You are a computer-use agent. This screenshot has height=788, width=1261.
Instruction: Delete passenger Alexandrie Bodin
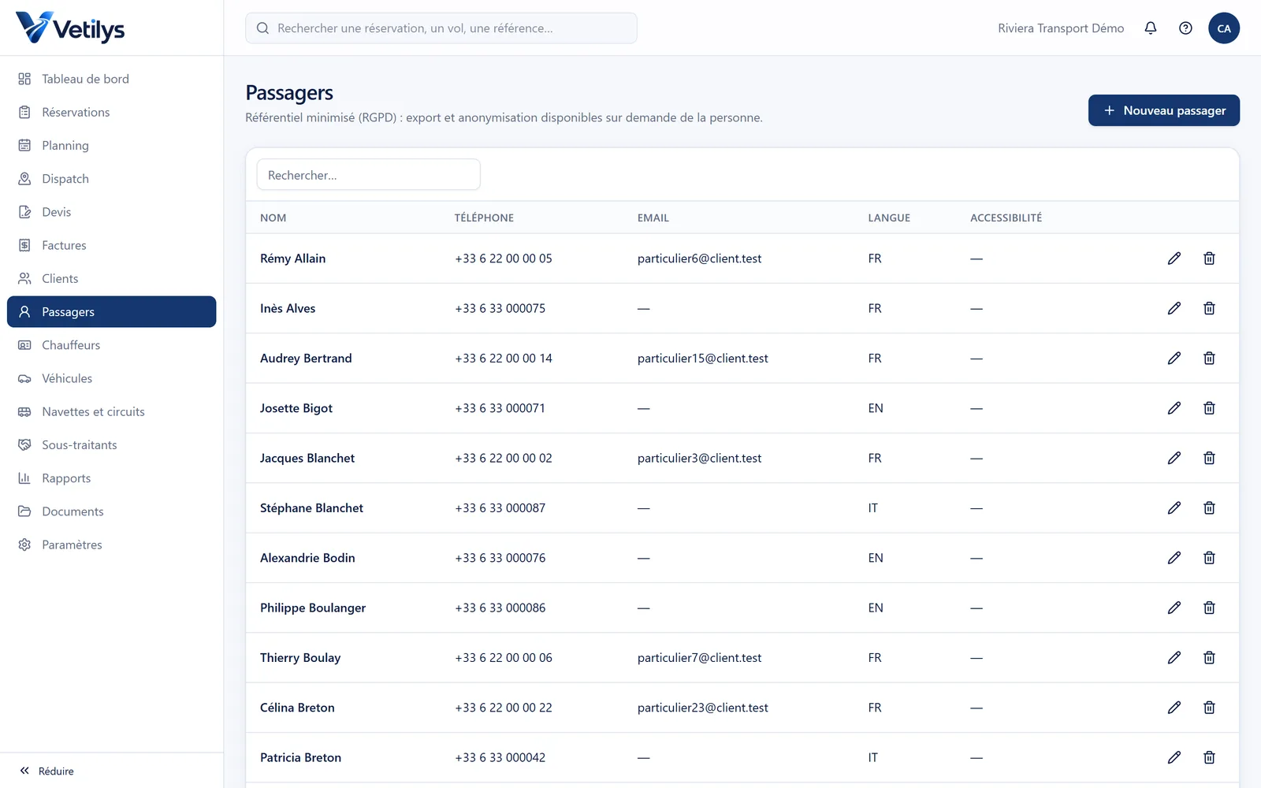[1209, 558]
